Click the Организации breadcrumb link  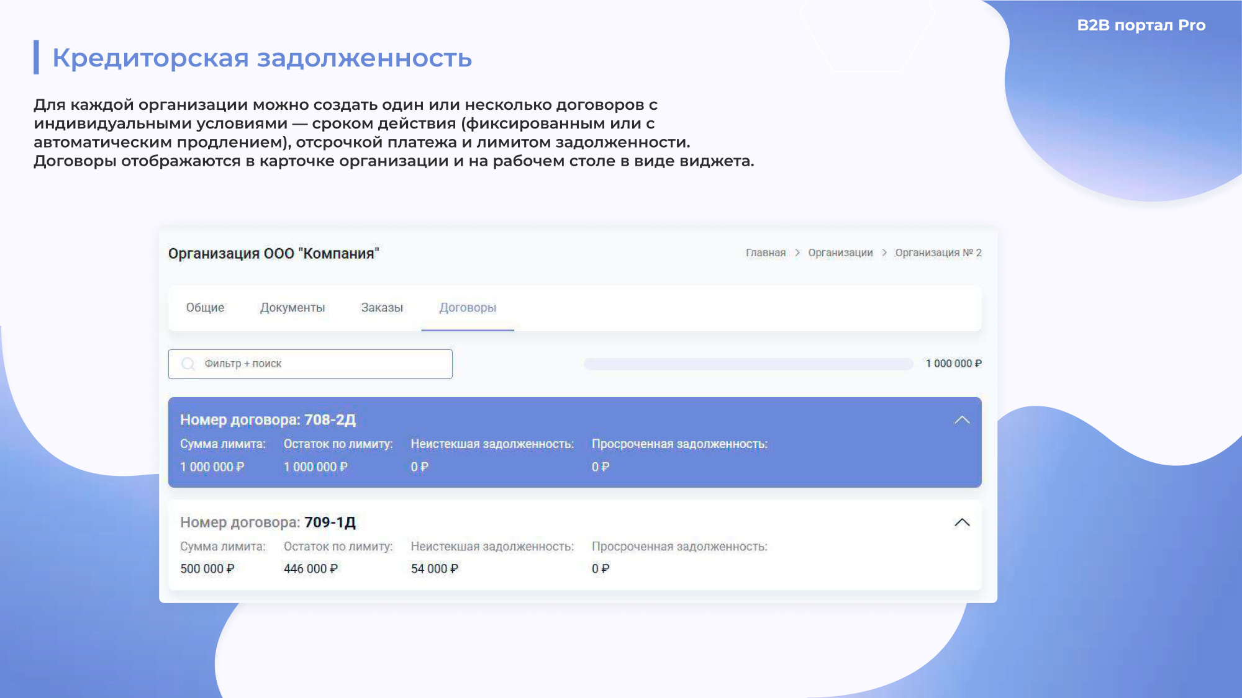point(840,253)
